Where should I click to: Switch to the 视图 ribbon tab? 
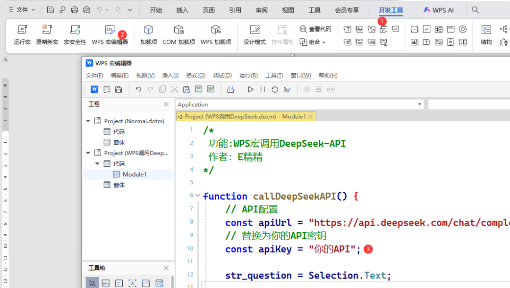[288, 10]
